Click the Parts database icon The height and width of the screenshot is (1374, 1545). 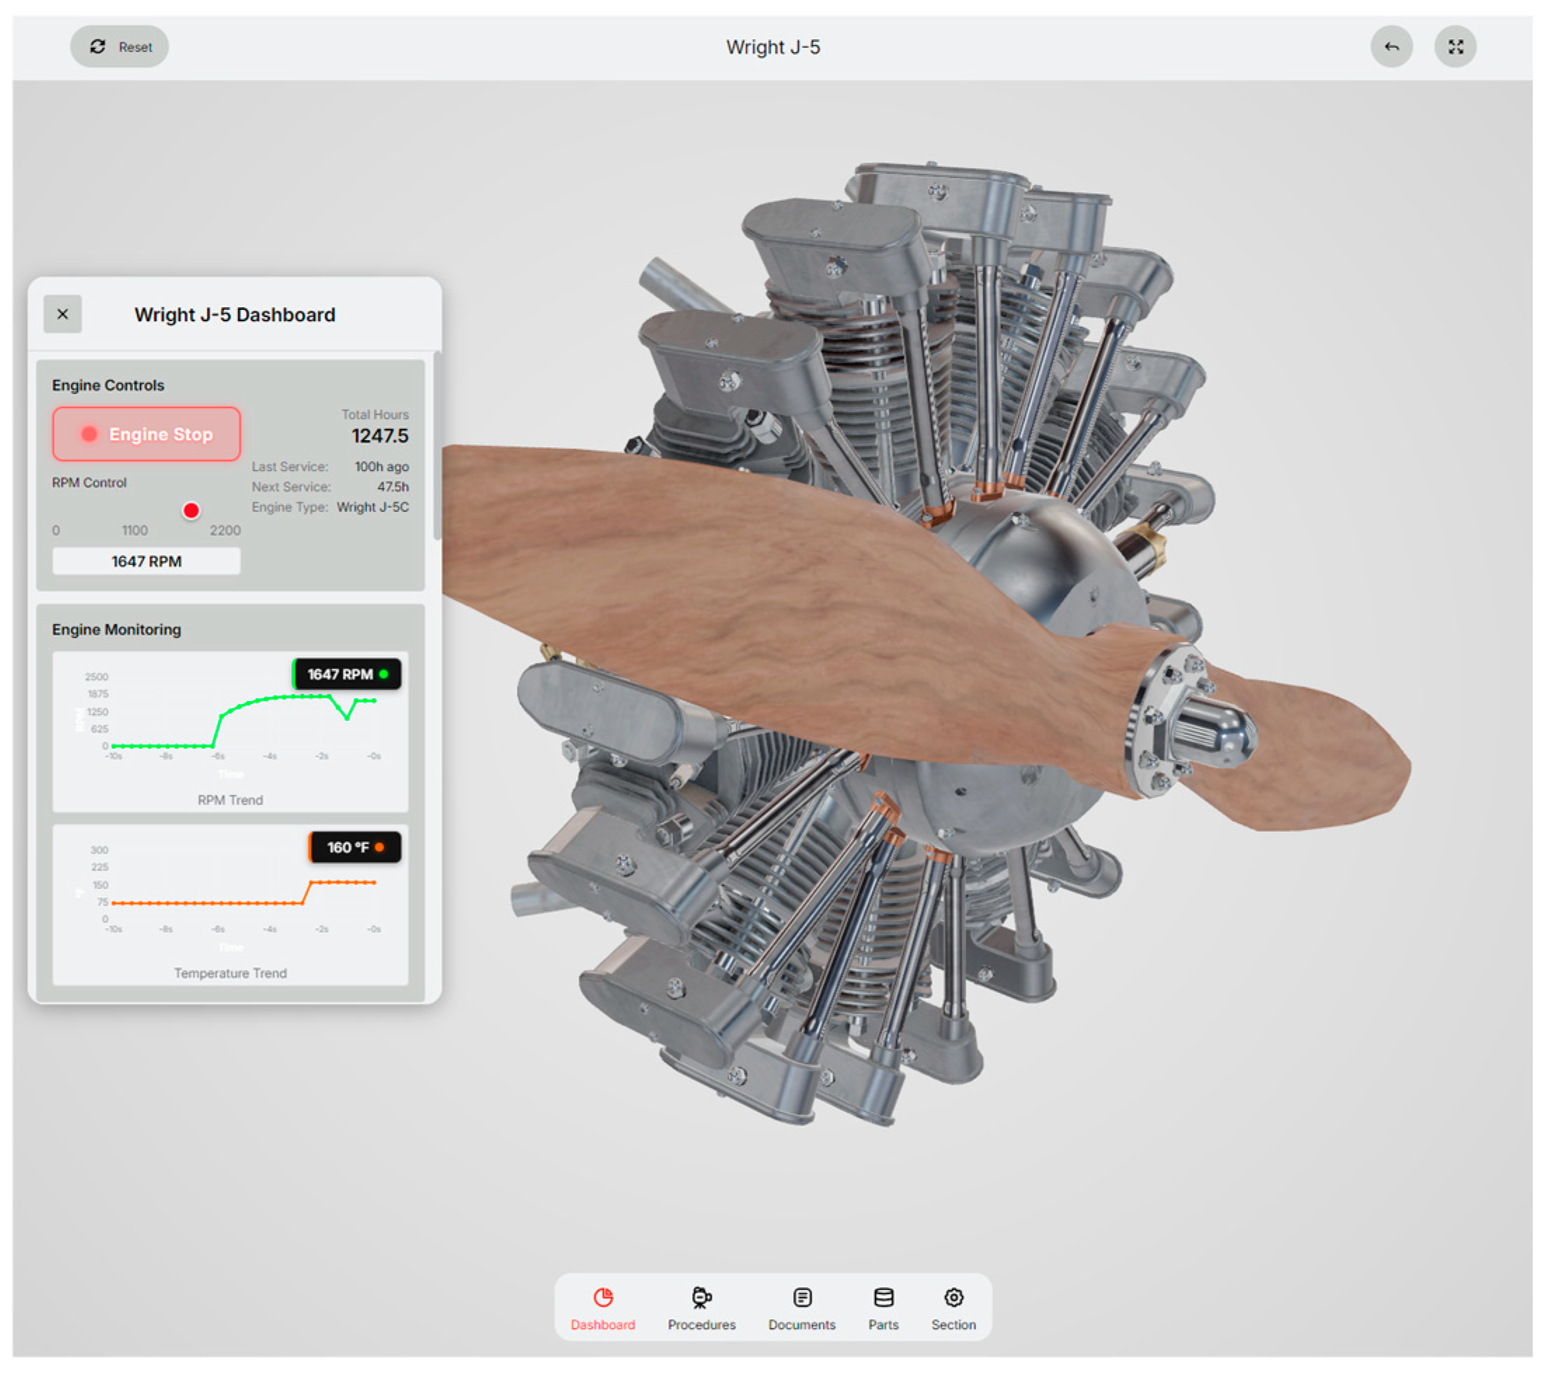(x=883, y=1297)
